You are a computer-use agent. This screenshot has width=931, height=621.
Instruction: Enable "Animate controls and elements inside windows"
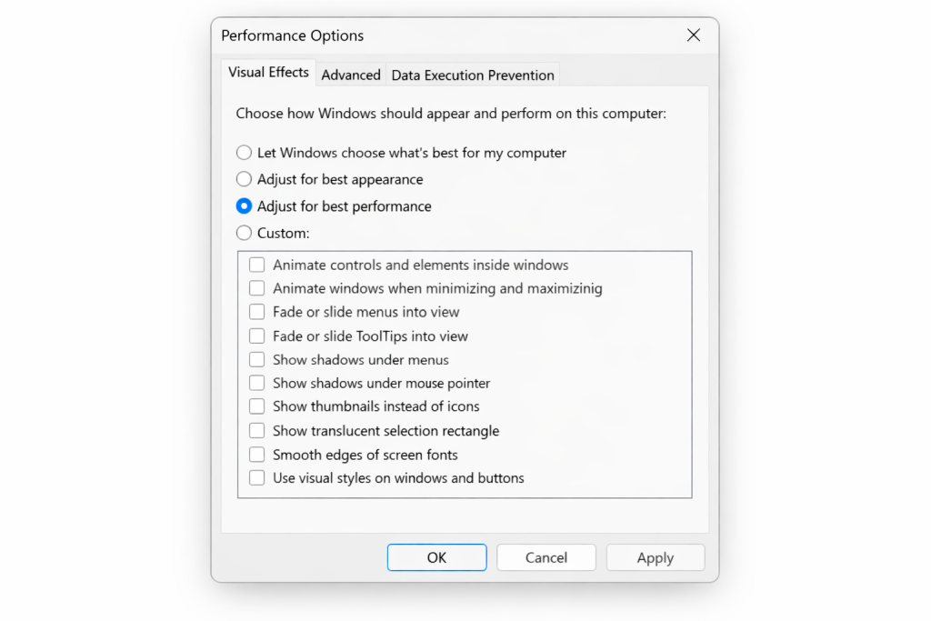point(256,265)
